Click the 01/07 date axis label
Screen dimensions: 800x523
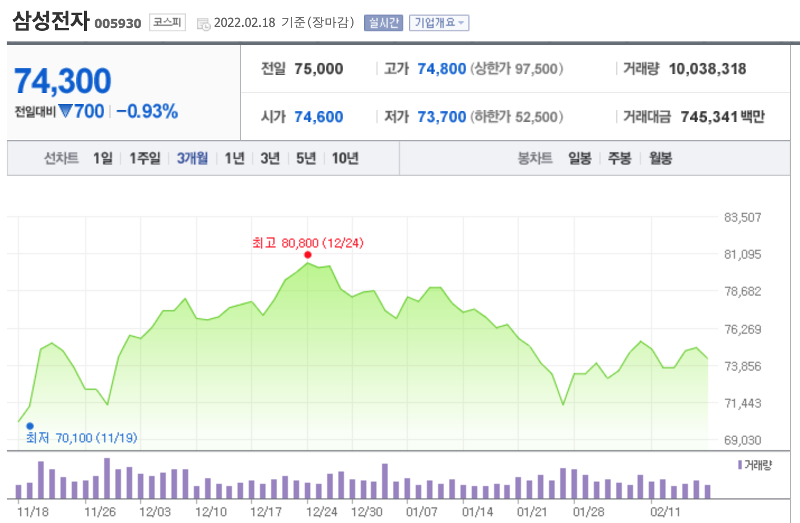click(x=422, y=512)
